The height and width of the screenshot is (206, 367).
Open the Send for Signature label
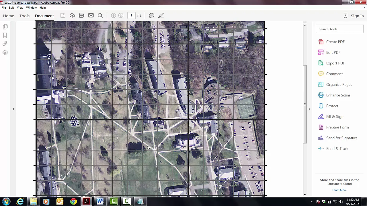coord(342,138)
